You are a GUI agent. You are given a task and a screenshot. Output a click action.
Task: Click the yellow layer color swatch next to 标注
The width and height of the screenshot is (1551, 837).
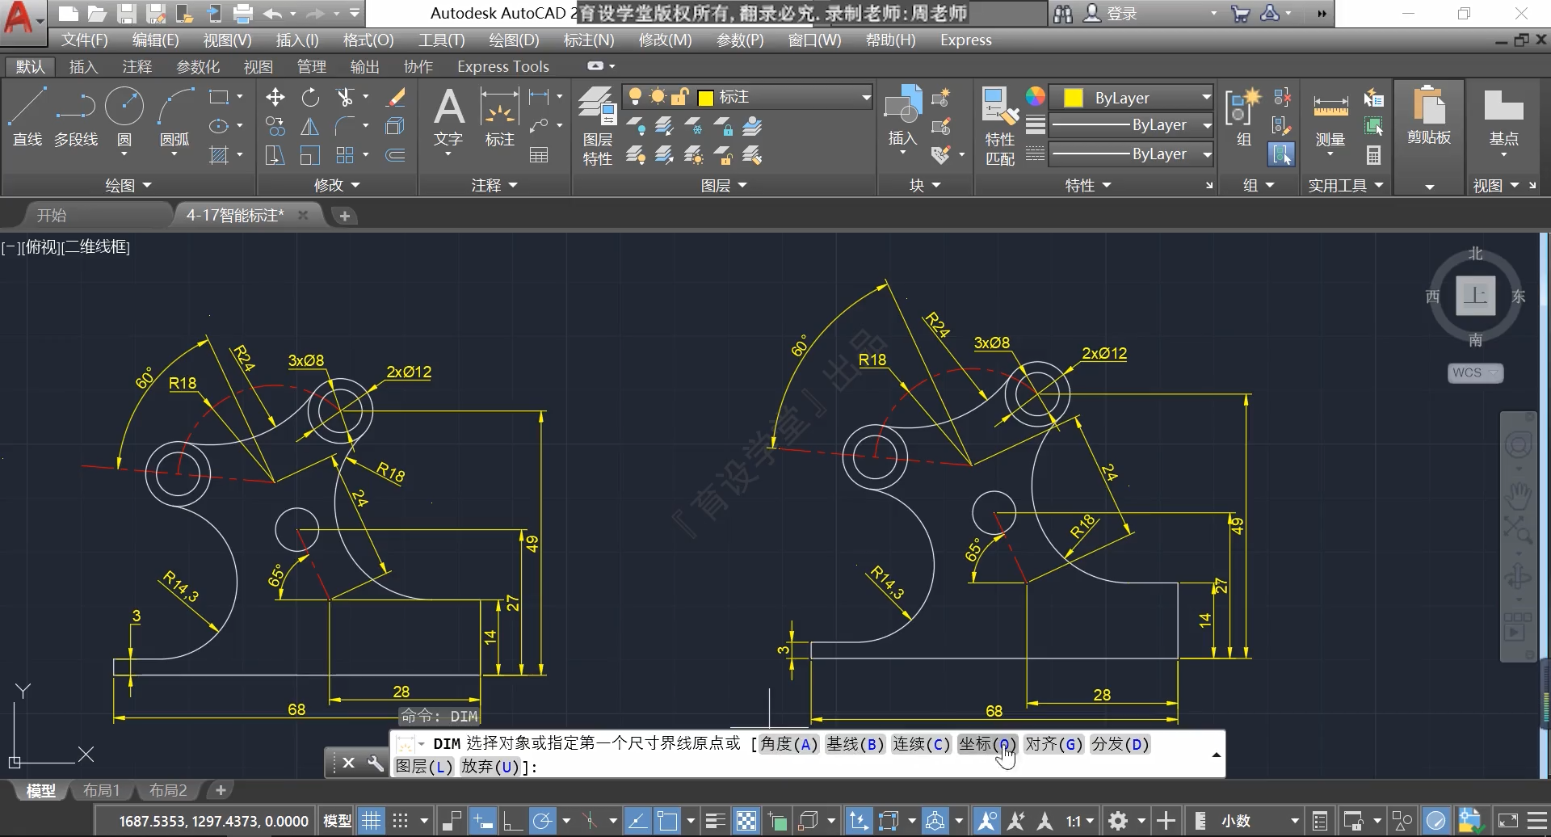(705, 98)
